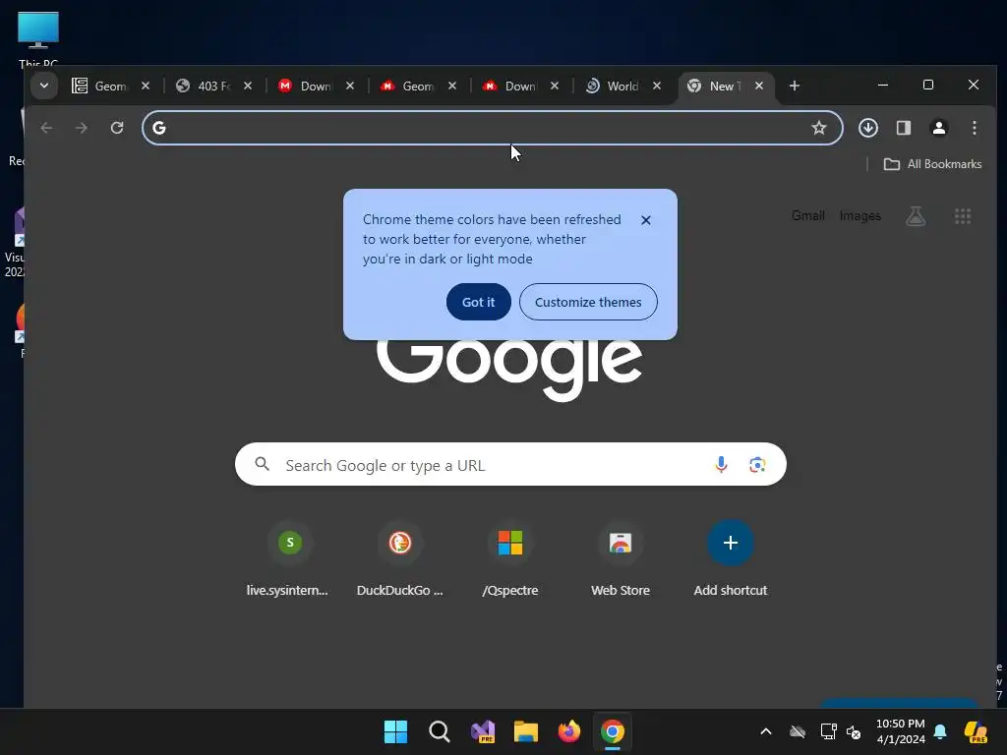1007x755 pixels.
Task: Close the New Tab tab
Action: [759, 87]
